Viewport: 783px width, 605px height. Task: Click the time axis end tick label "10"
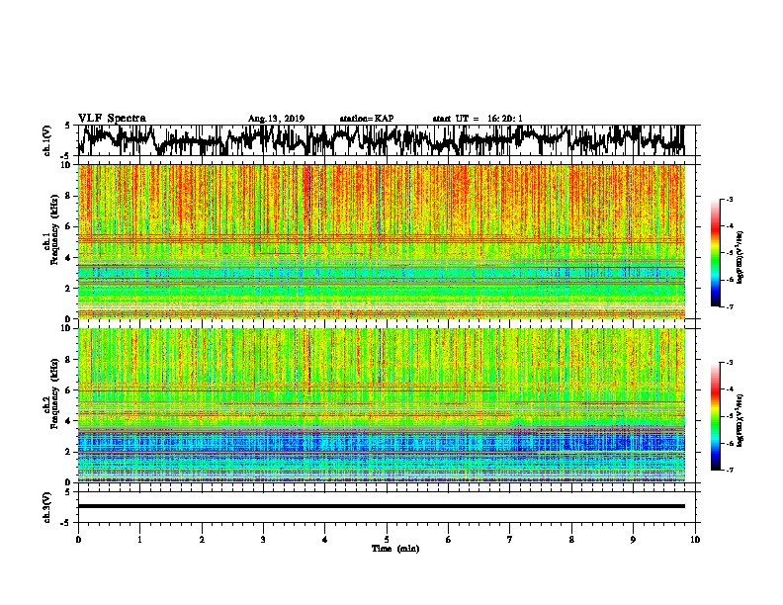coord(695,540)
